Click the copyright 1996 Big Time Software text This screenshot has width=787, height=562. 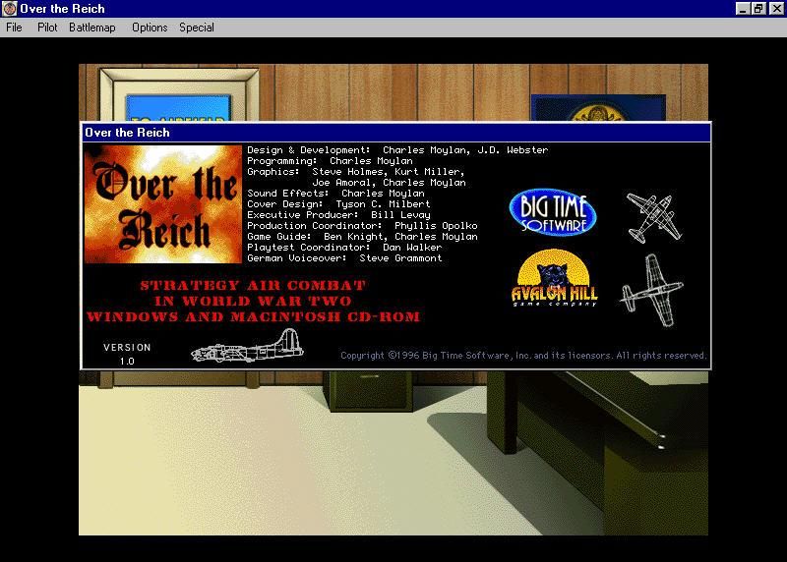(x=523, y=356)
